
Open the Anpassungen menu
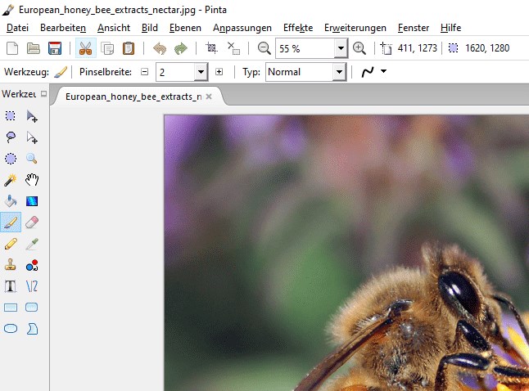pyautogui.click(x=242, y=28)
